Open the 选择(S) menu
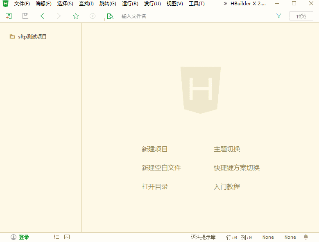 [65, 4]
